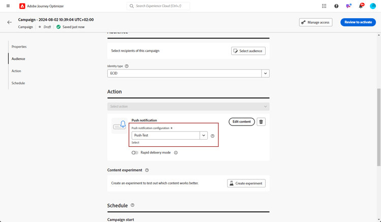Jump to Schedule section in sidebar
The height and width of the screenshot is (222, 381).
pyautogui.click(x=18, y=83)
